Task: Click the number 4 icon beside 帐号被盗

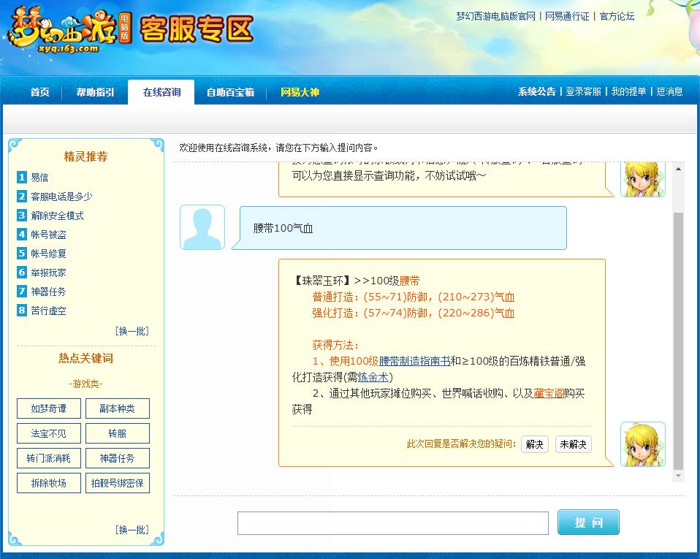Action: click(22, 235)
